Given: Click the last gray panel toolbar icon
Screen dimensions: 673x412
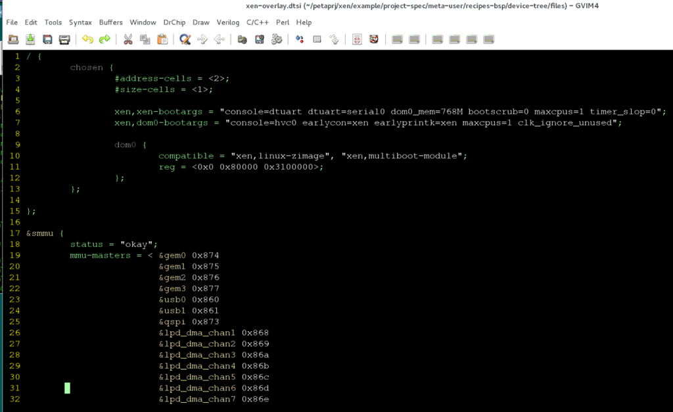Looking at the screenshot, I should (488, 39).
